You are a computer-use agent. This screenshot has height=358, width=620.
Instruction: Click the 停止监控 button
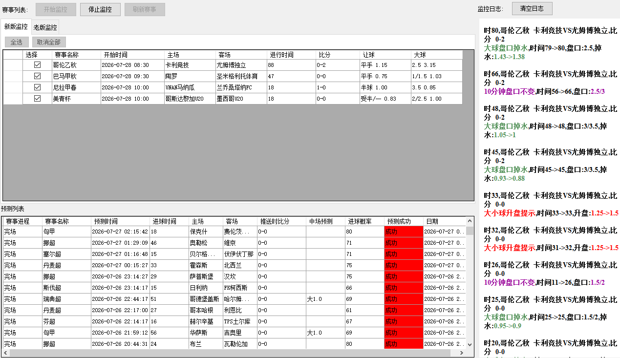pos(100,9)
